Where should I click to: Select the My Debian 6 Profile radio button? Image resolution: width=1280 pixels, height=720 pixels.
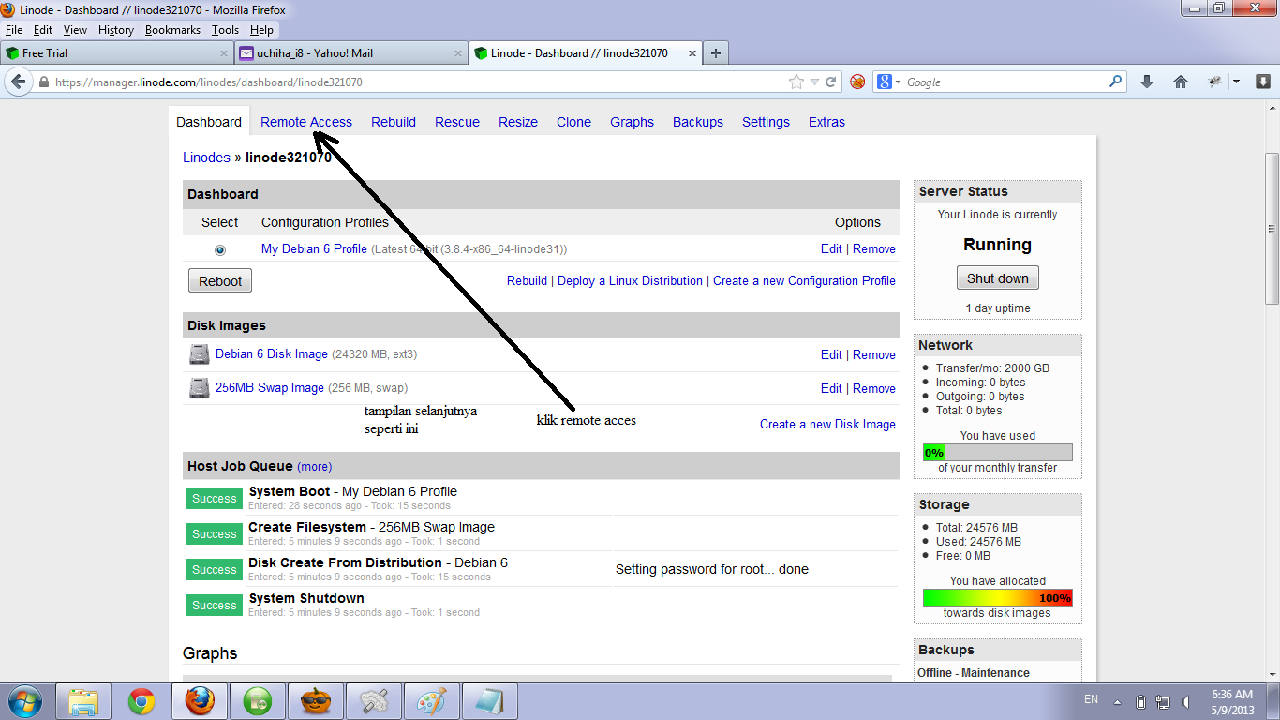click(x=220, y=250)
